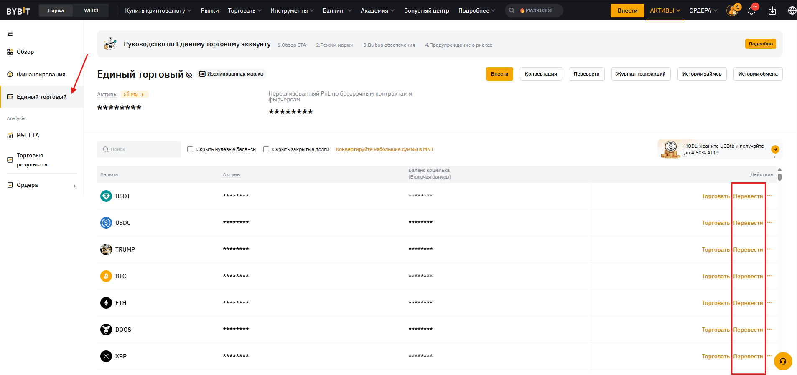Open the user profile avatar
The height and width of the screenshot is (375, 797).
pyautogui.click(x=732, y=11)
